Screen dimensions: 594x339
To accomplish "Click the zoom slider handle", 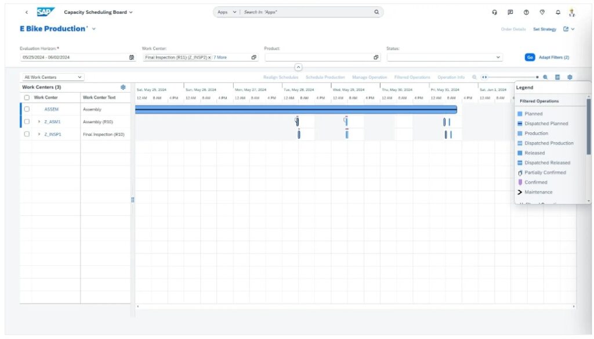I will (537, 77).
